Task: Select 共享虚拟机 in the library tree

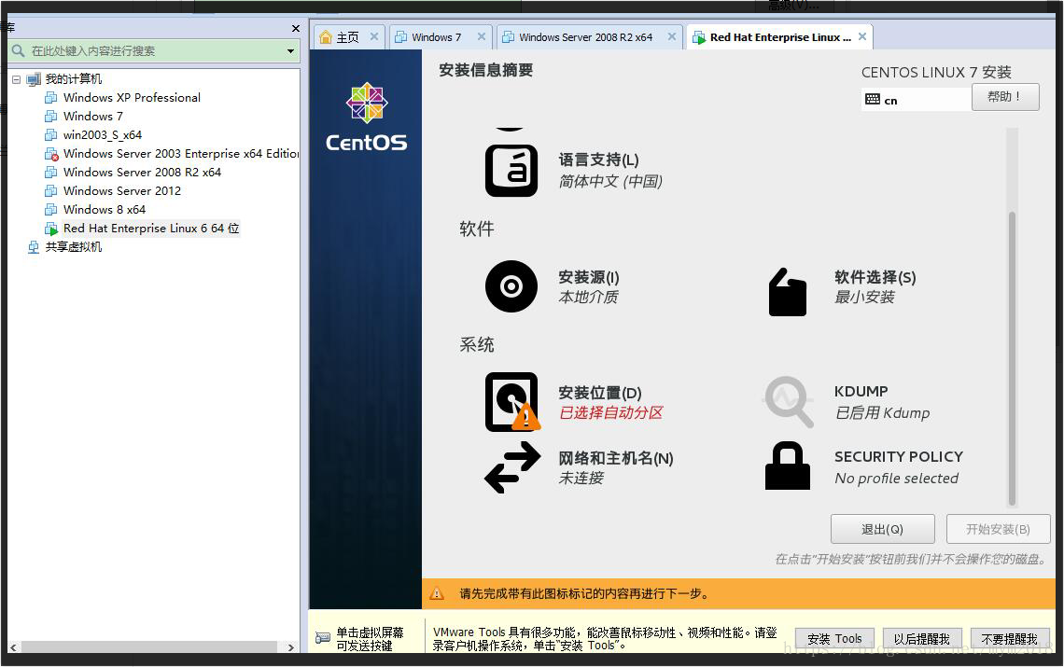Action: click(x=74, y=247)
